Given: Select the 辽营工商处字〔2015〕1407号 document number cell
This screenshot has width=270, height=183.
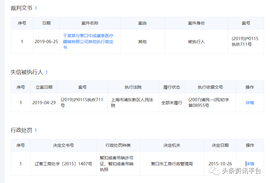Looking at the screenshot, I should tap(63, 164).
